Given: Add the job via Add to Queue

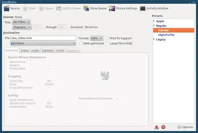Looking at the screenshot, I should 68,8.
